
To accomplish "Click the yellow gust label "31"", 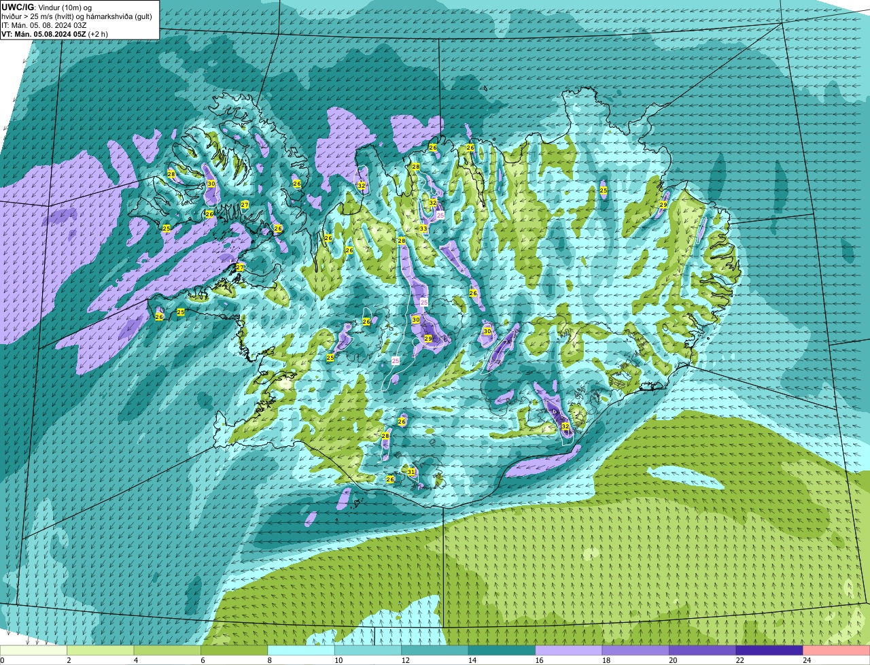I will pyautogui.click(x=411, y=471).
